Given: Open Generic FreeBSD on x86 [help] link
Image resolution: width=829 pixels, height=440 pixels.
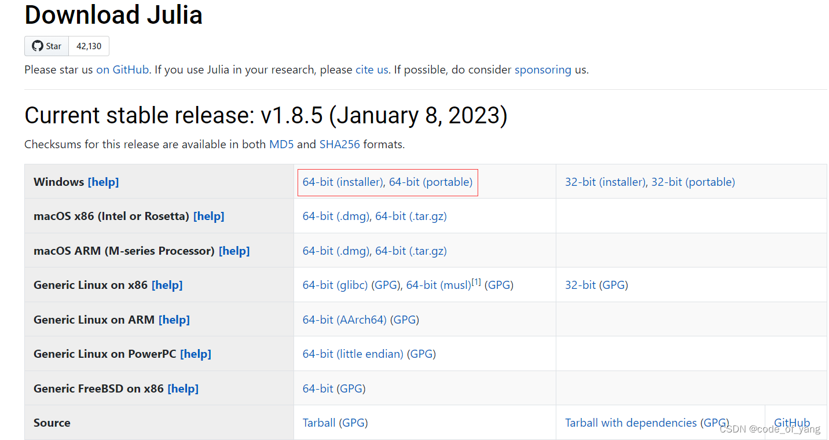Looking at the screenshot, I should pos(183,388).
